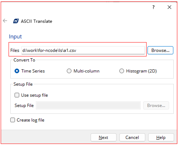The image size is (178, 145).
Task: Click the Setup File path field
Action: (x=88, y=105)
